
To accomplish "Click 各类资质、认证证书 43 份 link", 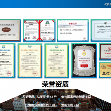I will (39, 97).
